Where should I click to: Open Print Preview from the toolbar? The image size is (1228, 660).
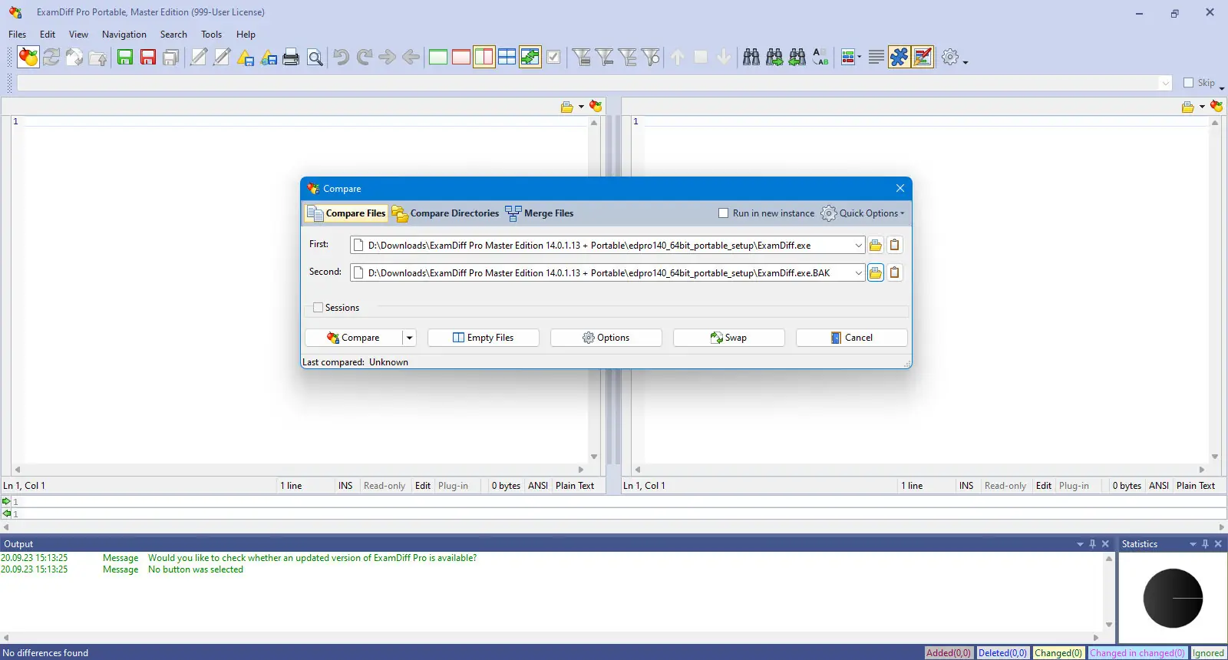[x=315, y=57]
